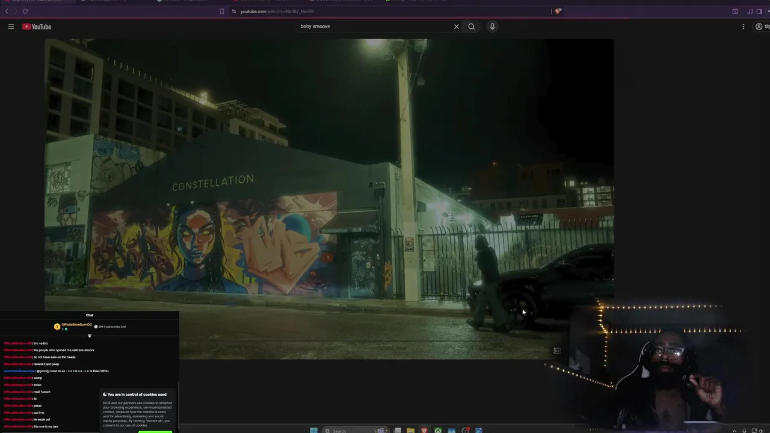Select chat message 'bro no bro'
Screen dimensions: 770x433
tap(40, 343)
